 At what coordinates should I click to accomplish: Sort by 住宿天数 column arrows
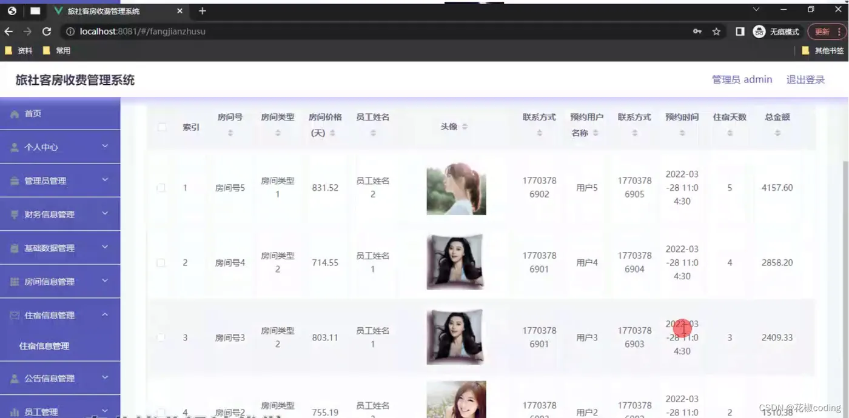coord(730,133)
